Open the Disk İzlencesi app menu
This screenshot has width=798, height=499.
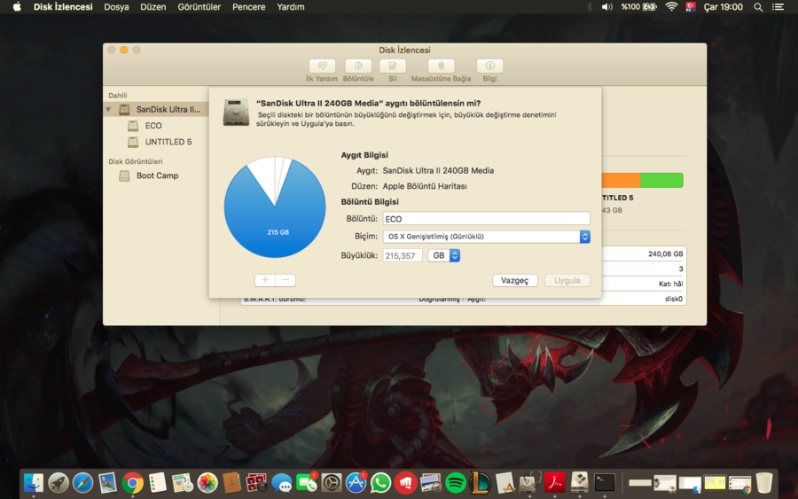pos(63,7)
